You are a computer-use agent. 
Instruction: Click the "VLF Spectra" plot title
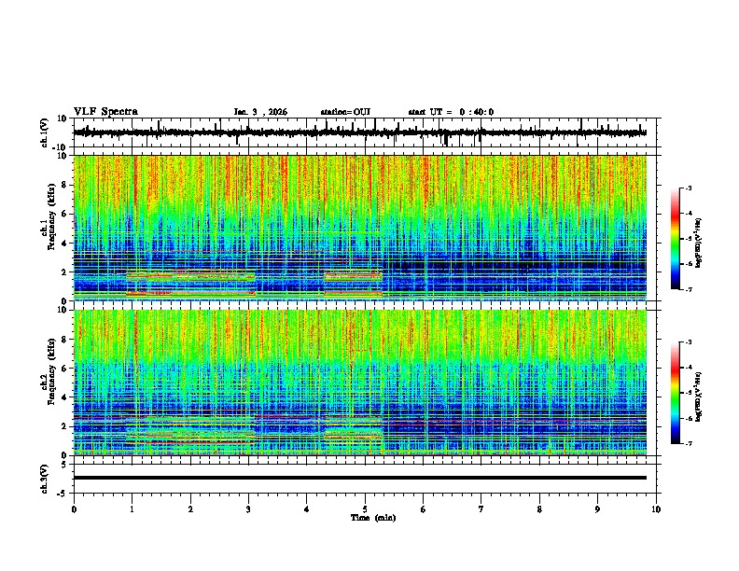(105, 112)
